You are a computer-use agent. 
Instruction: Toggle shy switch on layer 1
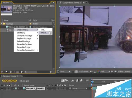[47, 88]
